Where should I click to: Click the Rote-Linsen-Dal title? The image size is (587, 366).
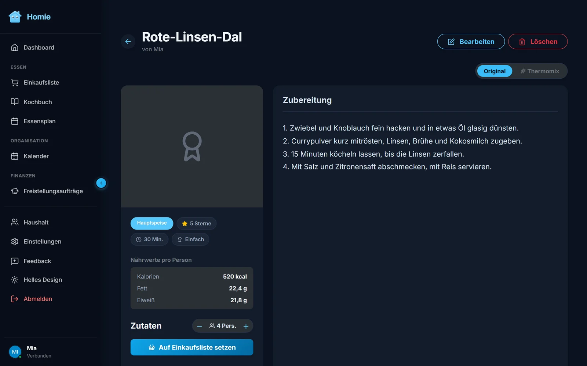coord(192,37)
